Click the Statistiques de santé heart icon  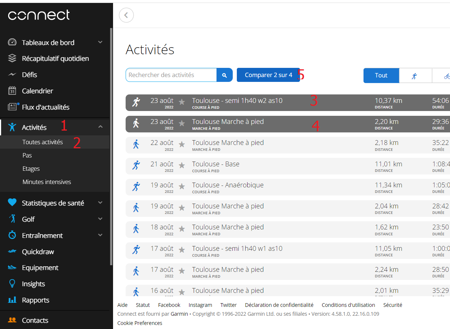(13, 203)
